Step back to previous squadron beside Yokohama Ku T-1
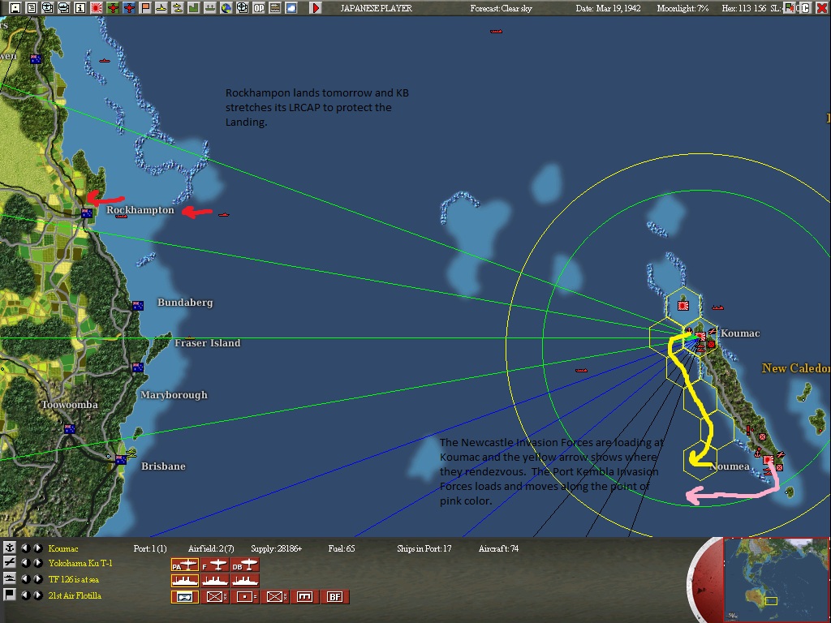Viewport: 831px width, 623px height. pyautogui.click(x=25, y=565)
